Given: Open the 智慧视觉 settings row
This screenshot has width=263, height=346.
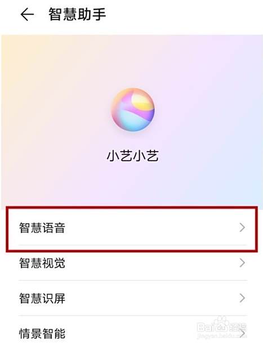Looking at the screenshot, I should [x=132, y=263].
